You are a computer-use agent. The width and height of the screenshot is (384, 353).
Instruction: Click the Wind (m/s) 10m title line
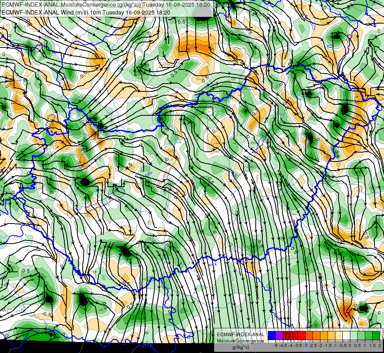tap(86, 12)
